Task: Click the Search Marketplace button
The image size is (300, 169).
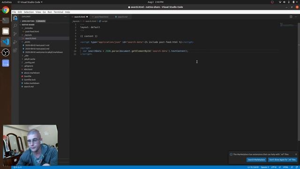Action: tap(256, 160)
